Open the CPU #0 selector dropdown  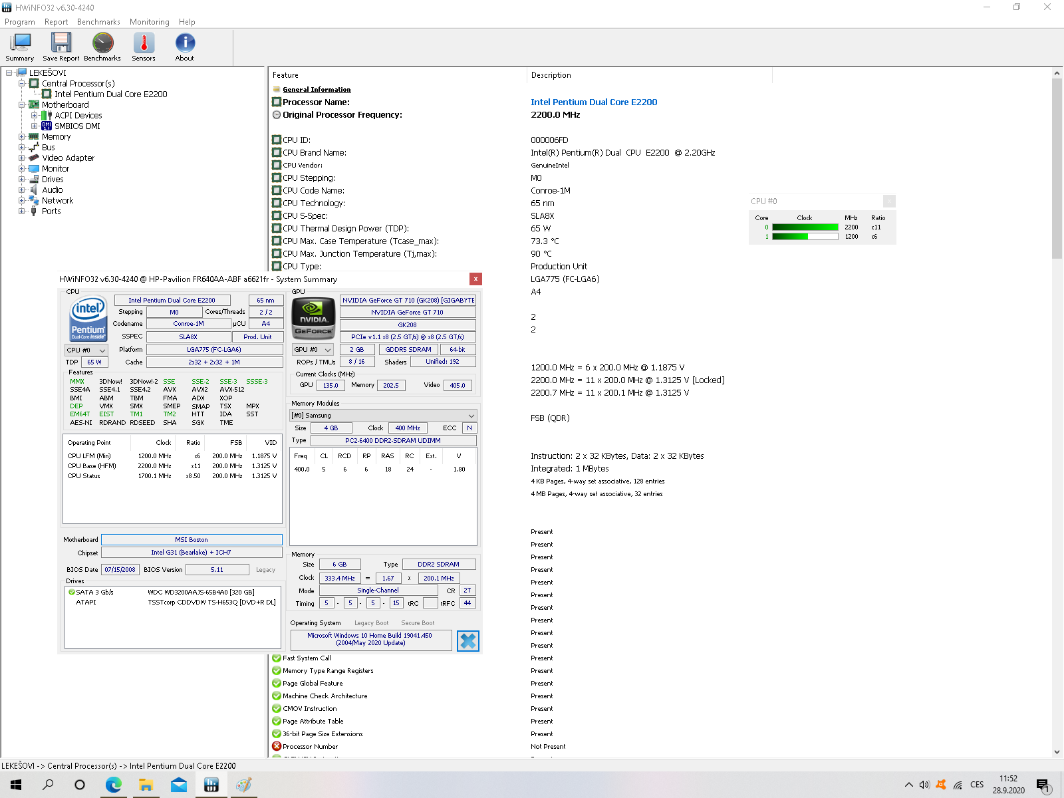86,350
